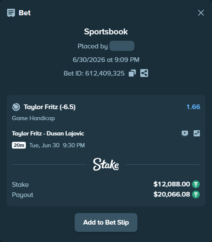Close the Bet dialog
Image resolution: width=212 pixels, height=242 pixels.
(201, 13)
